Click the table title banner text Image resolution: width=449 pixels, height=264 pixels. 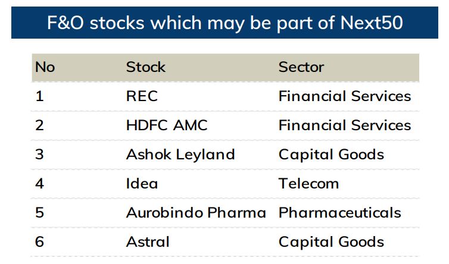click(224, 23)
